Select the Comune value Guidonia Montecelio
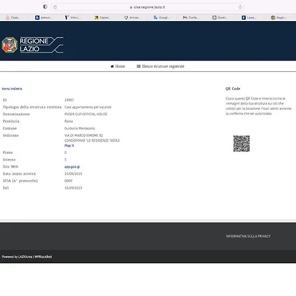This screenshot has height=296, width=296. coord(80,128)
